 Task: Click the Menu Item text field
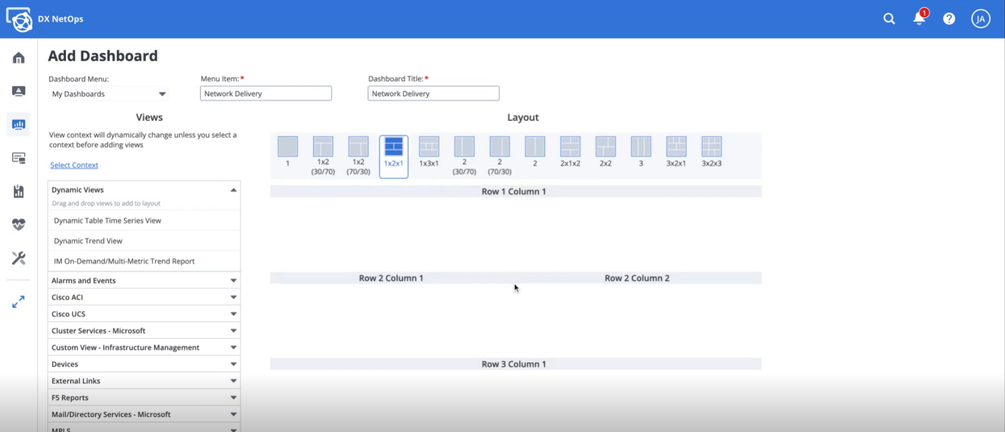266,94
